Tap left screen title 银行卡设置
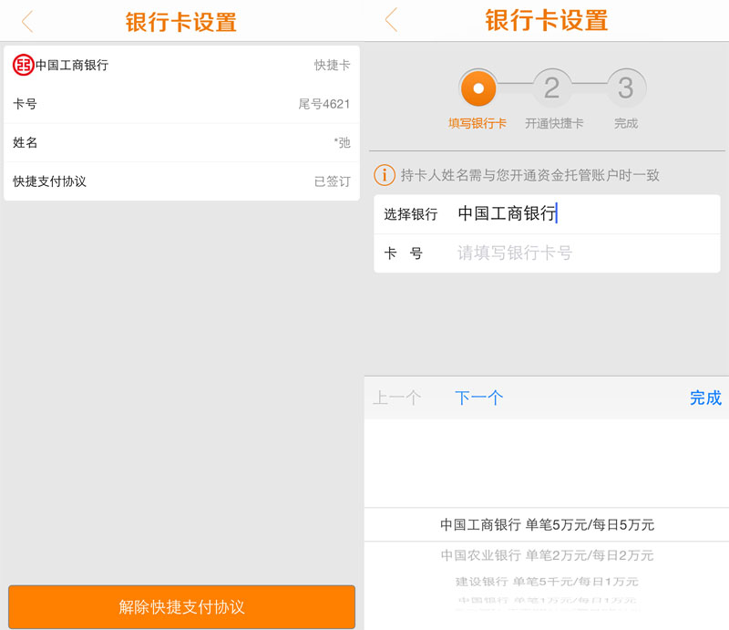The image size is (729, 630). tap(180, 22)
